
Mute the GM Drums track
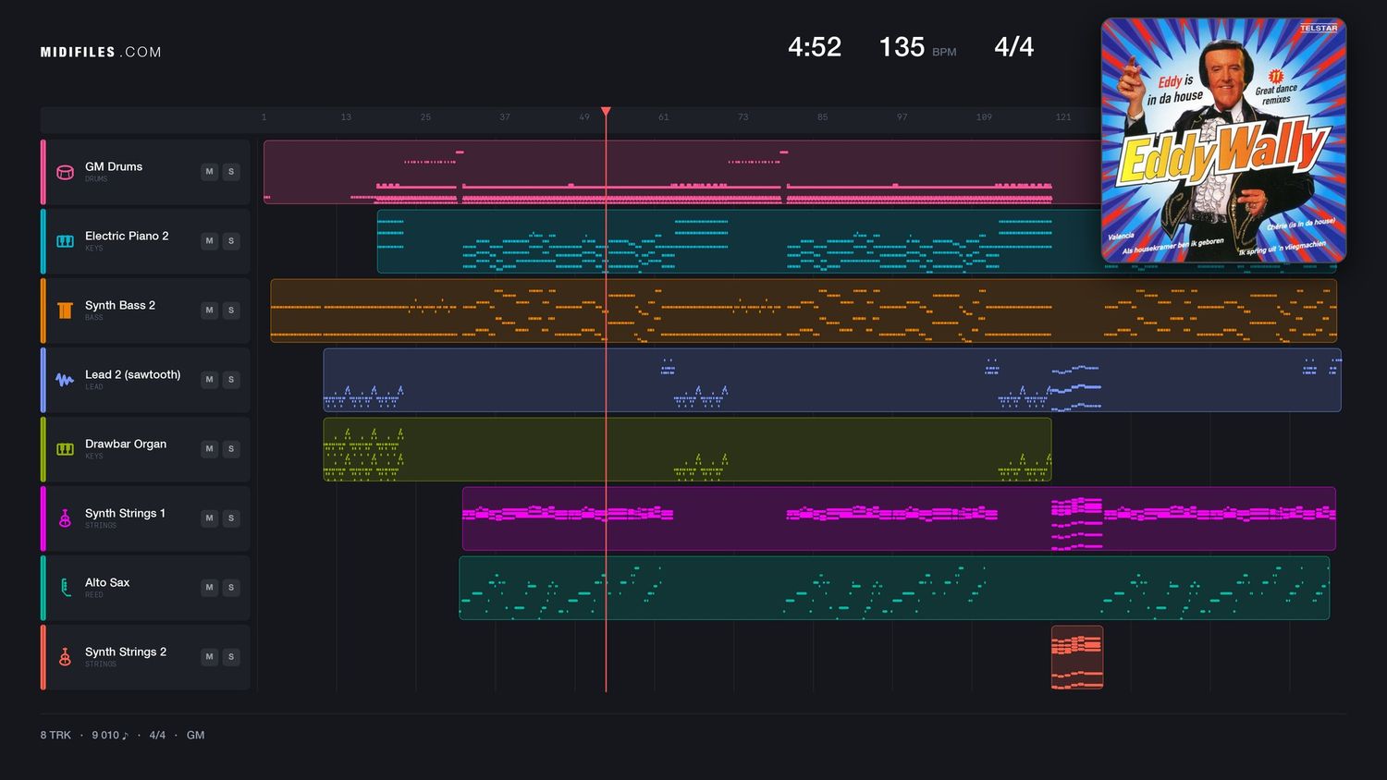point(209,172)
